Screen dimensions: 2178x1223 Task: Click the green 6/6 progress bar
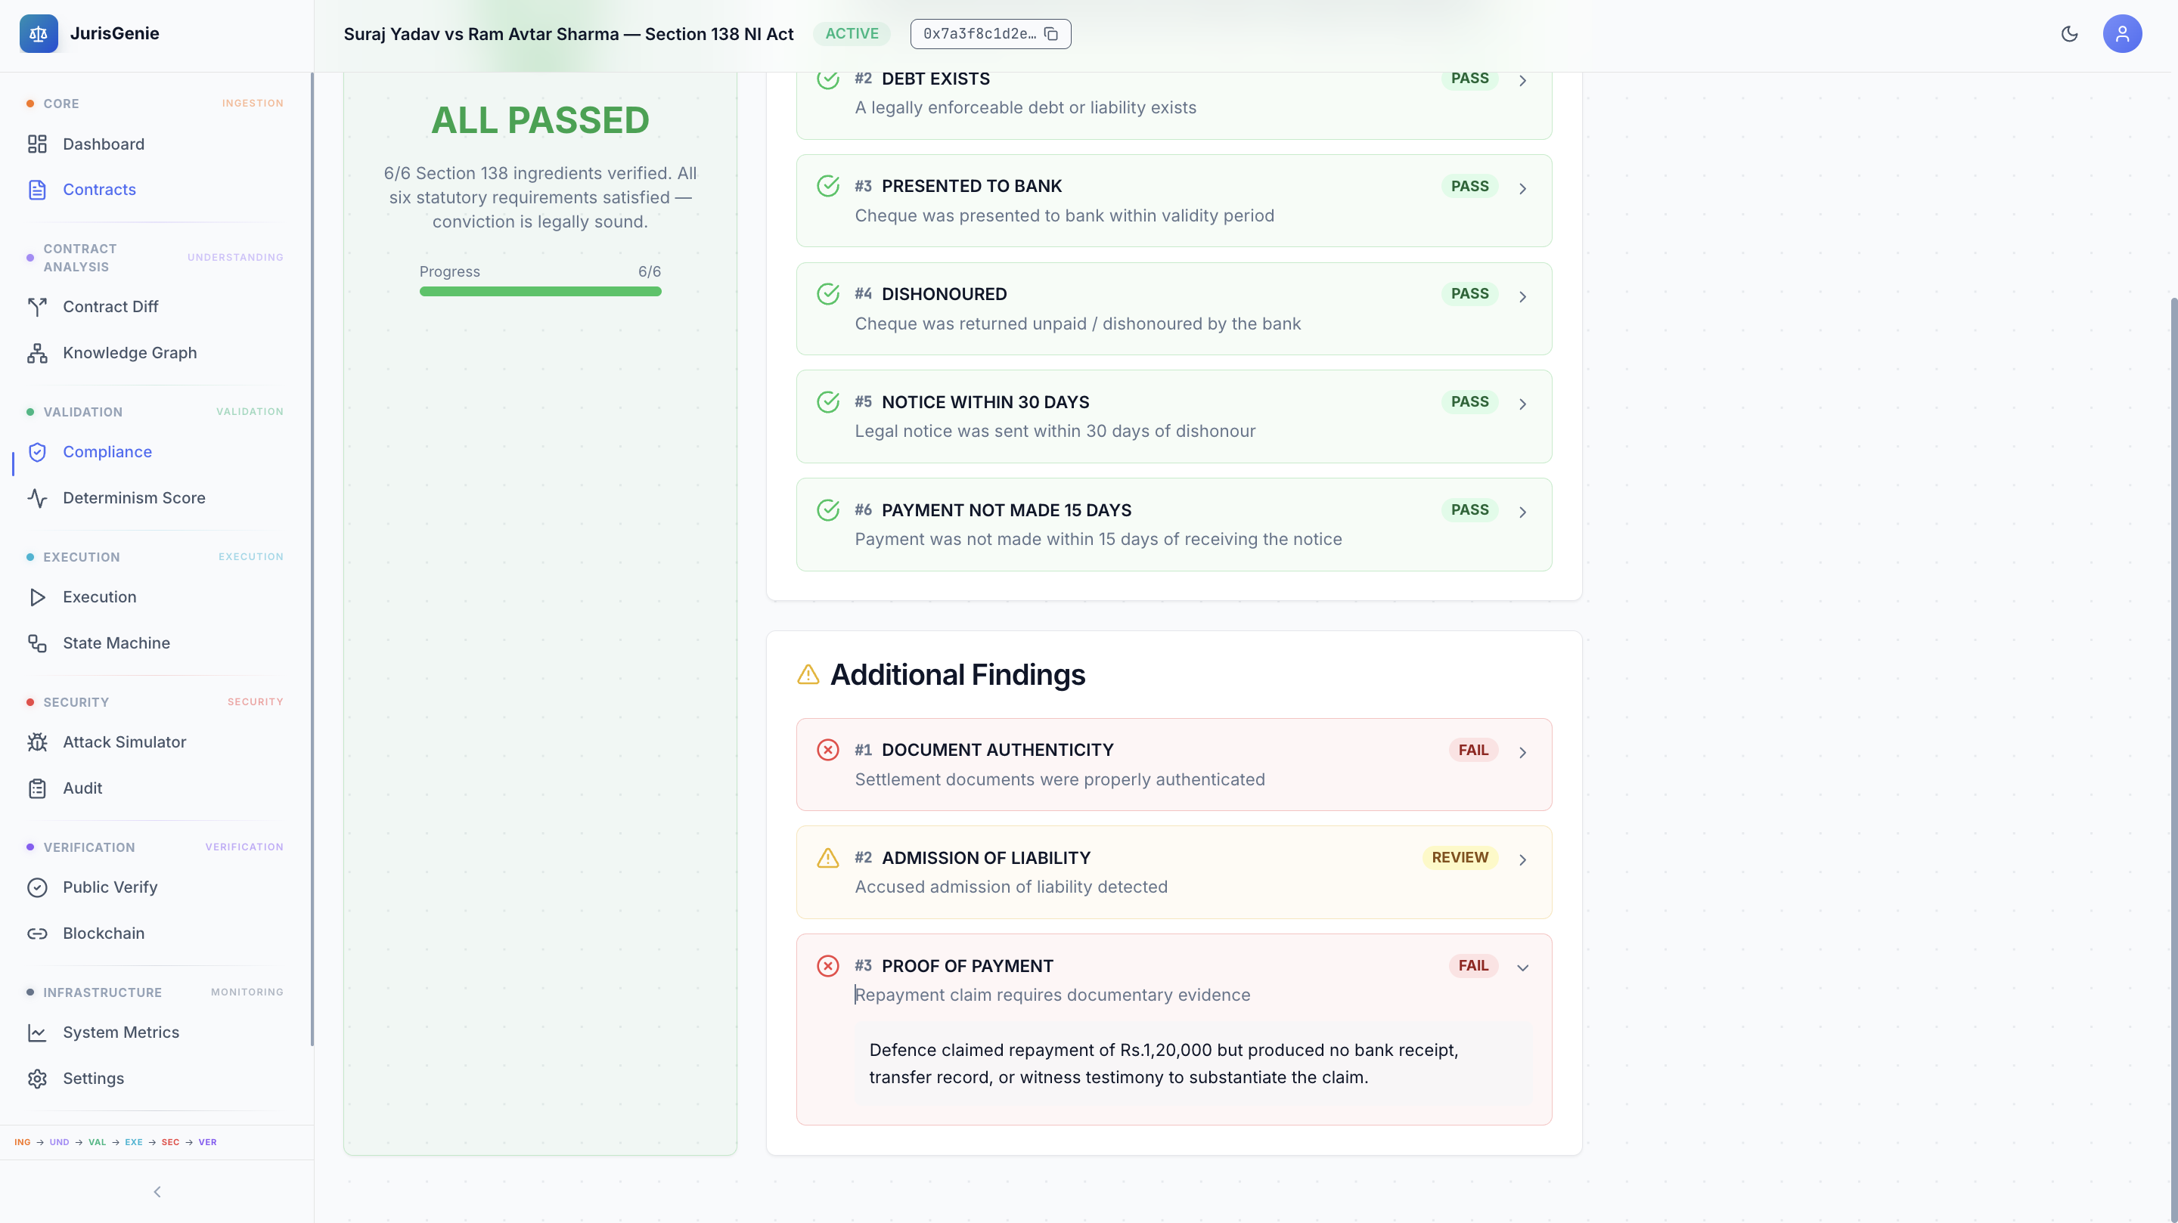(539, 292)
